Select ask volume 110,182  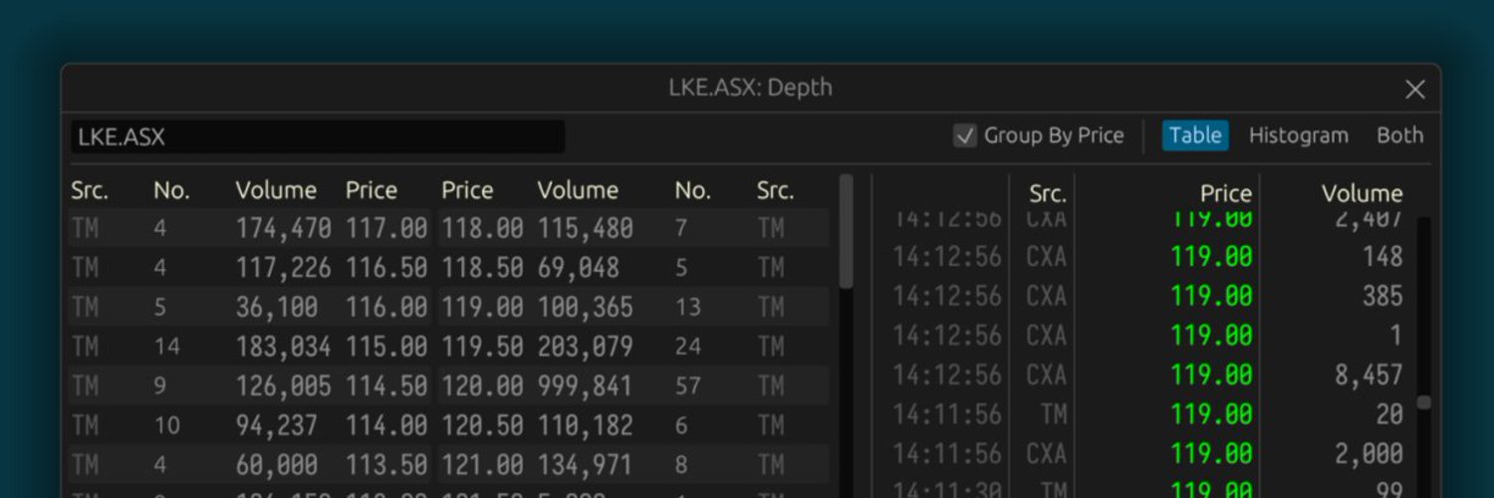click(585, 425)
